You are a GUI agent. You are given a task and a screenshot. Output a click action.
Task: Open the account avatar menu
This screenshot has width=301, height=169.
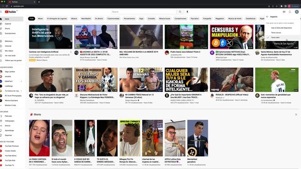tap(297, 12)
